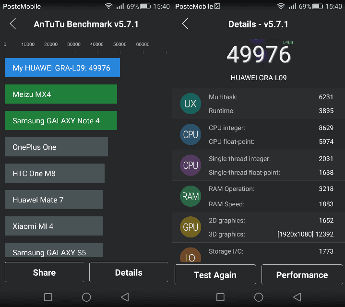Tap back arrow on AnTuTu Benchmark screen

pos(13,24)
